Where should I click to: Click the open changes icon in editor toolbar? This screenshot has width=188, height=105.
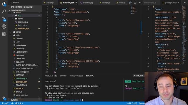tap(130, 3)
